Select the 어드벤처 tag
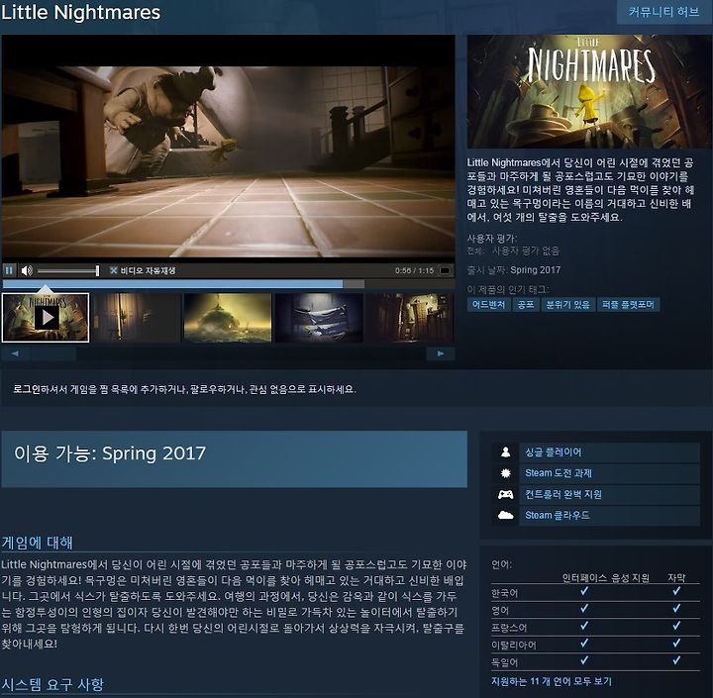The width and height of the screenshot is (713, 698). (488, 304)
